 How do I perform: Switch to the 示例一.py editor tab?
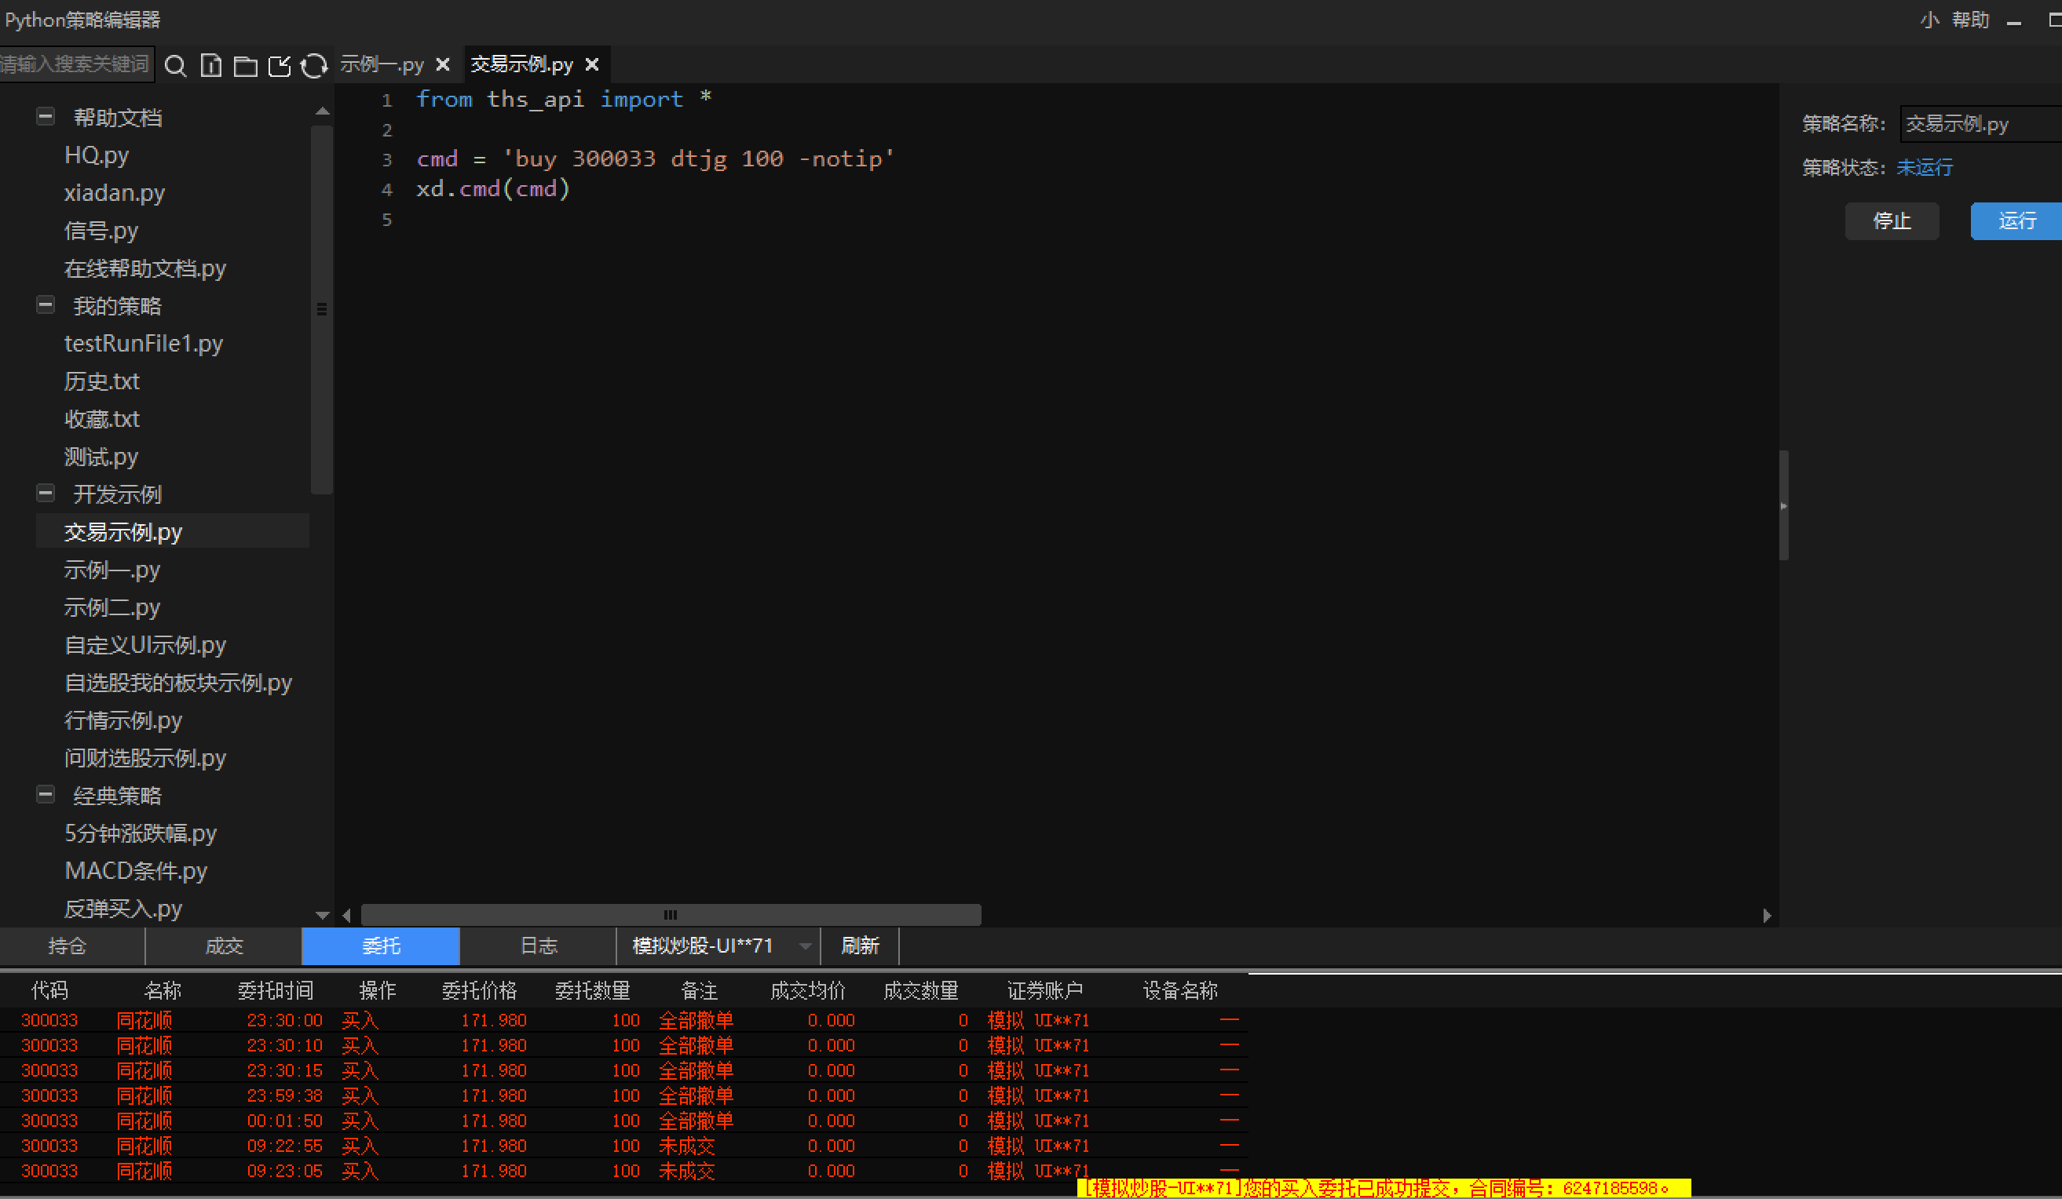point(382,64)
